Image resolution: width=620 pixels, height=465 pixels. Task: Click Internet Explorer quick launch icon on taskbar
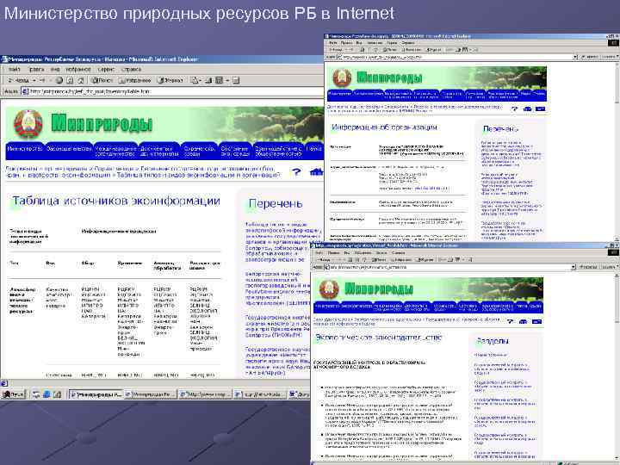(46, 394)
